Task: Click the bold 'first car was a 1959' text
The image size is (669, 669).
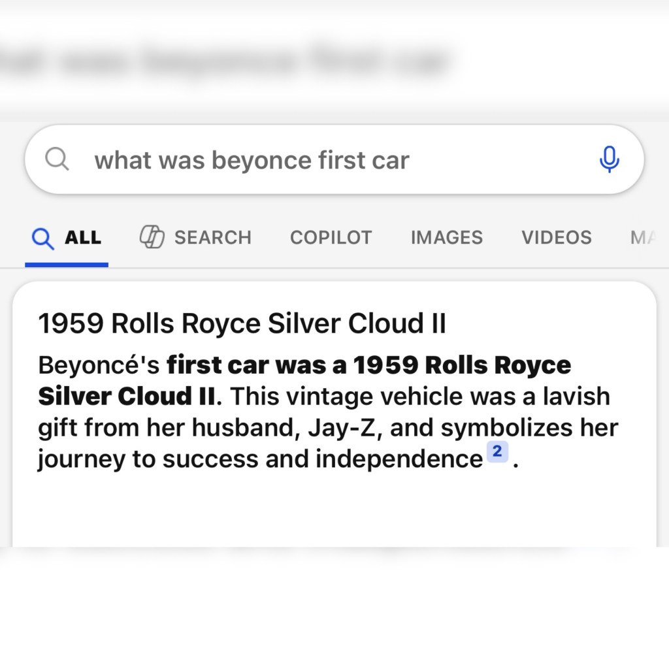Action: [293, 365]
